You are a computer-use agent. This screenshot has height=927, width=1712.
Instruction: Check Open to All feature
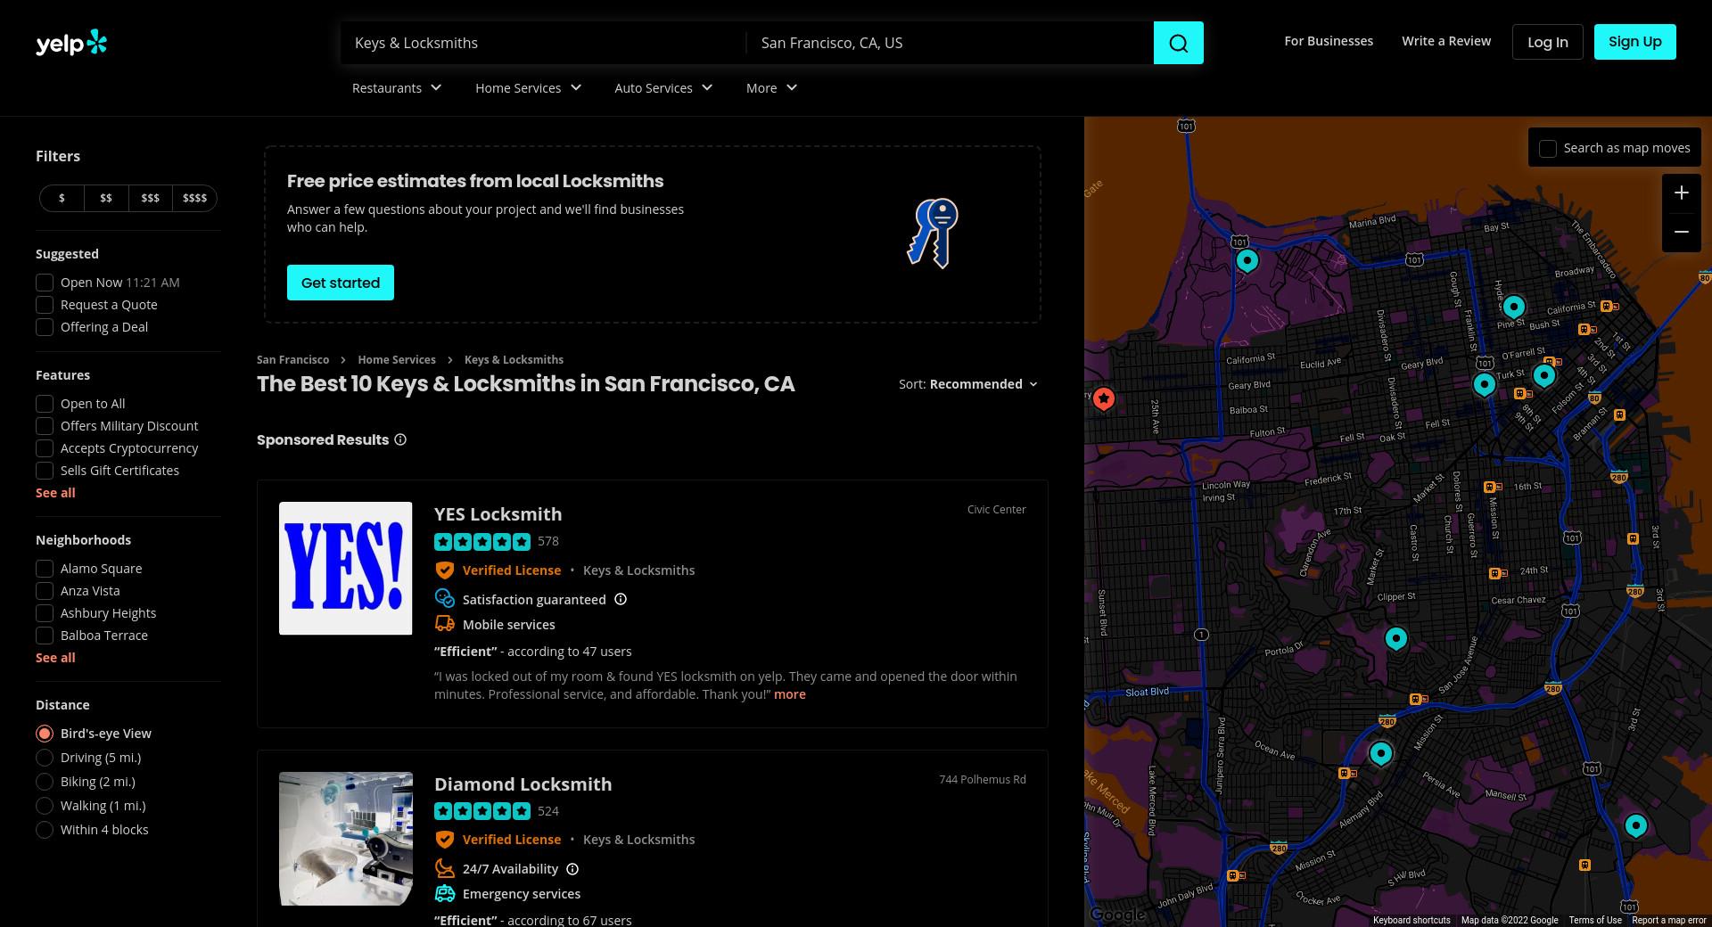tap(45, 404)
